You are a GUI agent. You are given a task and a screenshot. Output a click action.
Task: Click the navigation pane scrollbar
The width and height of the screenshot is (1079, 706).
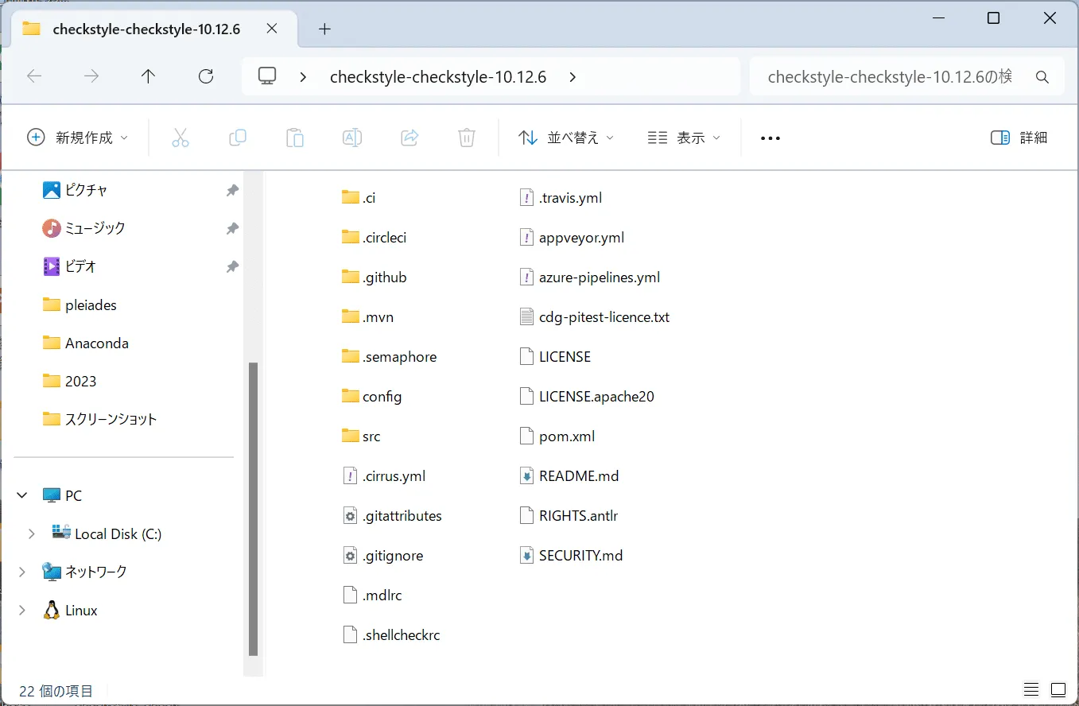(253, 509)
